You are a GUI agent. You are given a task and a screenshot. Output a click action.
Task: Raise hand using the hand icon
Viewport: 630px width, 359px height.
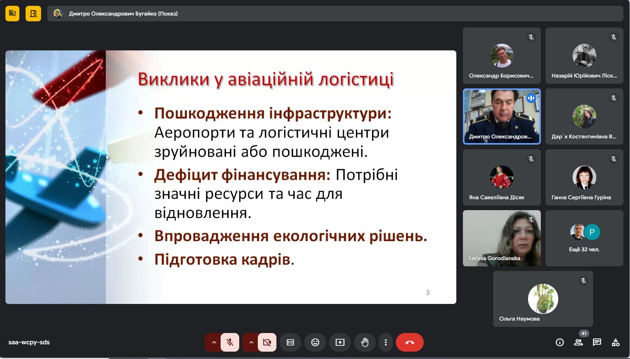[x=364, y=342]
